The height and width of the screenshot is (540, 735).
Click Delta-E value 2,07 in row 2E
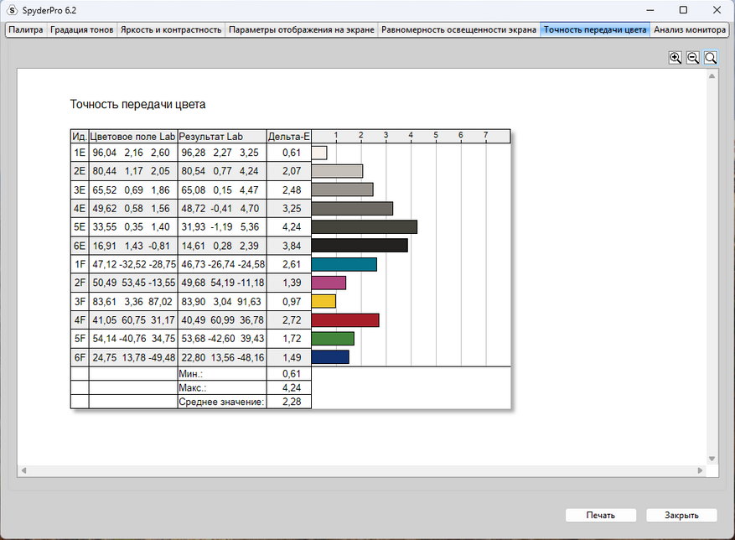(x=292, y=171)
